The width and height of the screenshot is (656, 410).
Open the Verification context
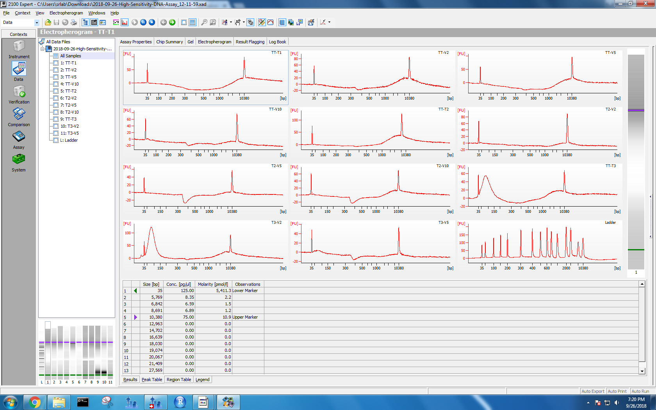click(19, 92)
